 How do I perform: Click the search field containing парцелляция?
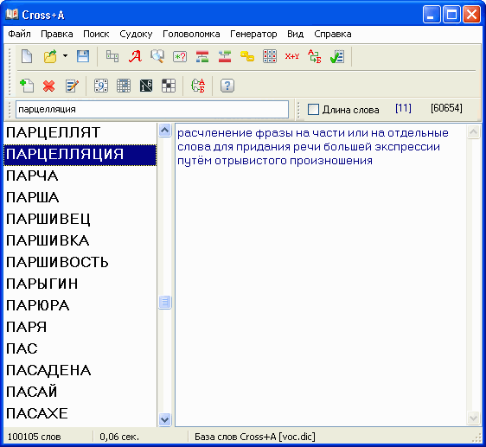pos(152,109)
